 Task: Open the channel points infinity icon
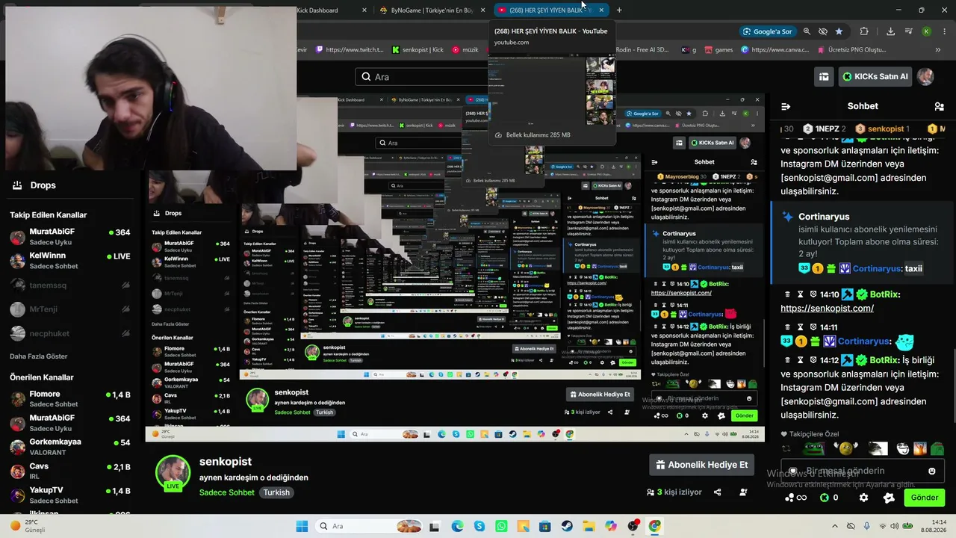(796, 498)
